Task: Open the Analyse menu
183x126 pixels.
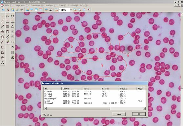Action: [51, 5]
